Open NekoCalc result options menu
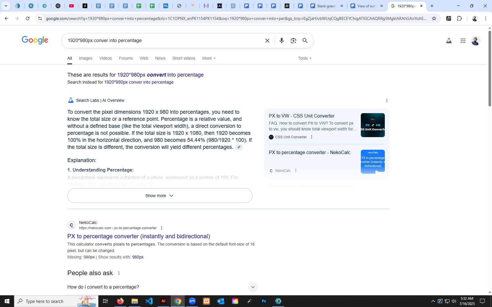The width and height of the screenshot is (492, 307). [161, 228]
